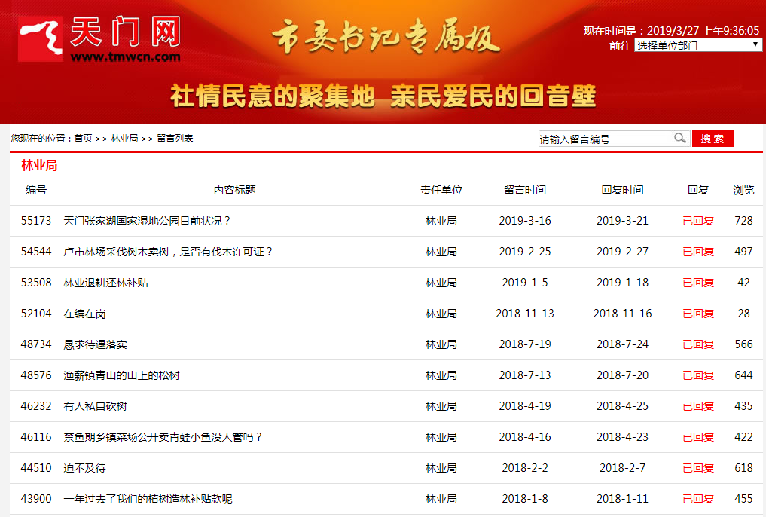
Task: Open the 选择单位部门 dropdown
Action: (697, 45)
